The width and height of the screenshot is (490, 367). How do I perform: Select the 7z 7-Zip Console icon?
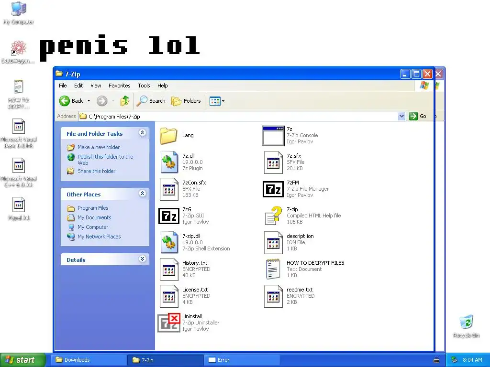pyautogui.click(x=273, y=136)
